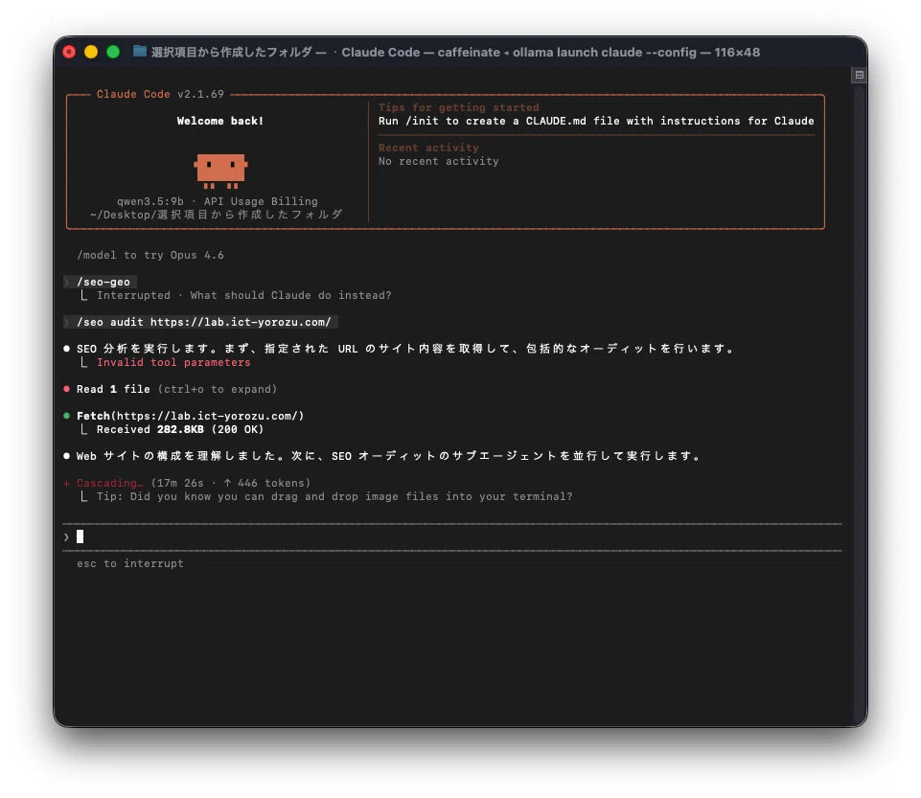Click the 'esc to interrupt' hint
This screenshot has height=798, width=921.
[129, 563]
